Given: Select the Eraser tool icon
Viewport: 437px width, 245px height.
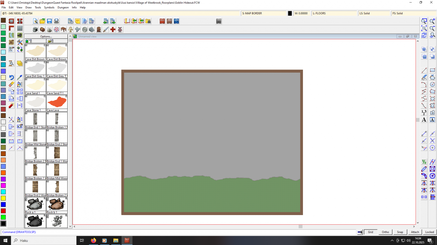Looking at the screenshot, I should coord(11,84).
